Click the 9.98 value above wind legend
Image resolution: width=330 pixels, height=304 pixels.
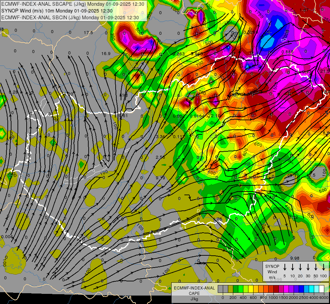coord(295,258)
